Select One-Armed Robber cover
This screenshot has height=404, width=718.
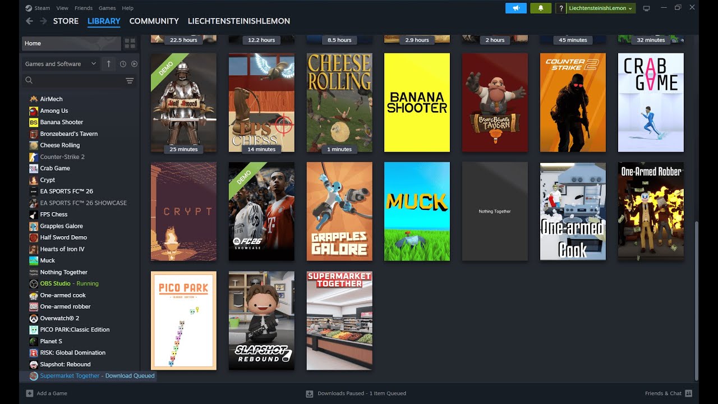[x=651, y=212]
